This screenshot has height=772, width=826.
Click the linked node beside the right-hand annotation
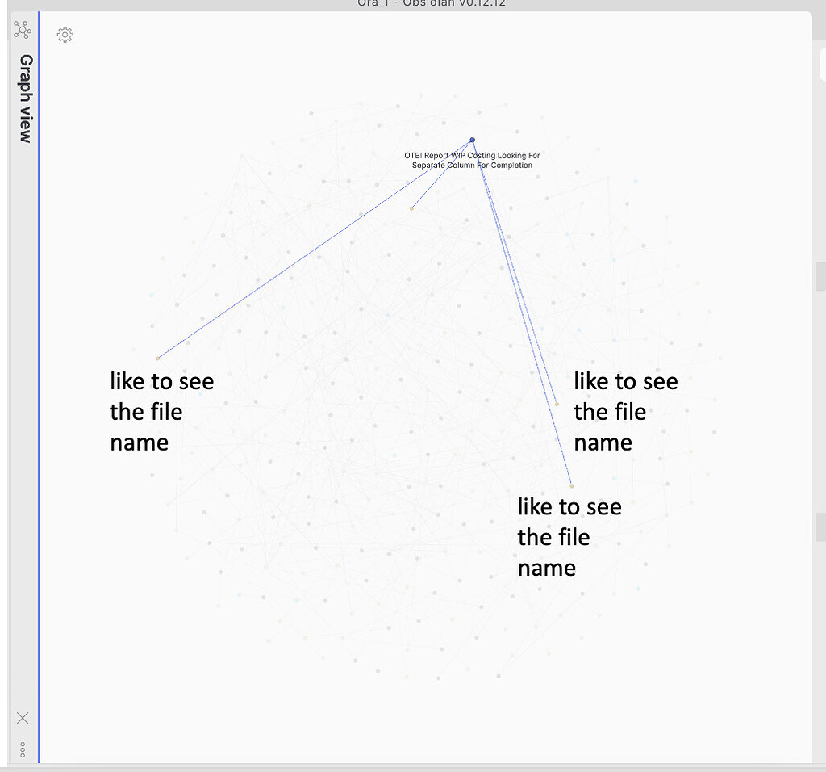click(x=557, y=404)
